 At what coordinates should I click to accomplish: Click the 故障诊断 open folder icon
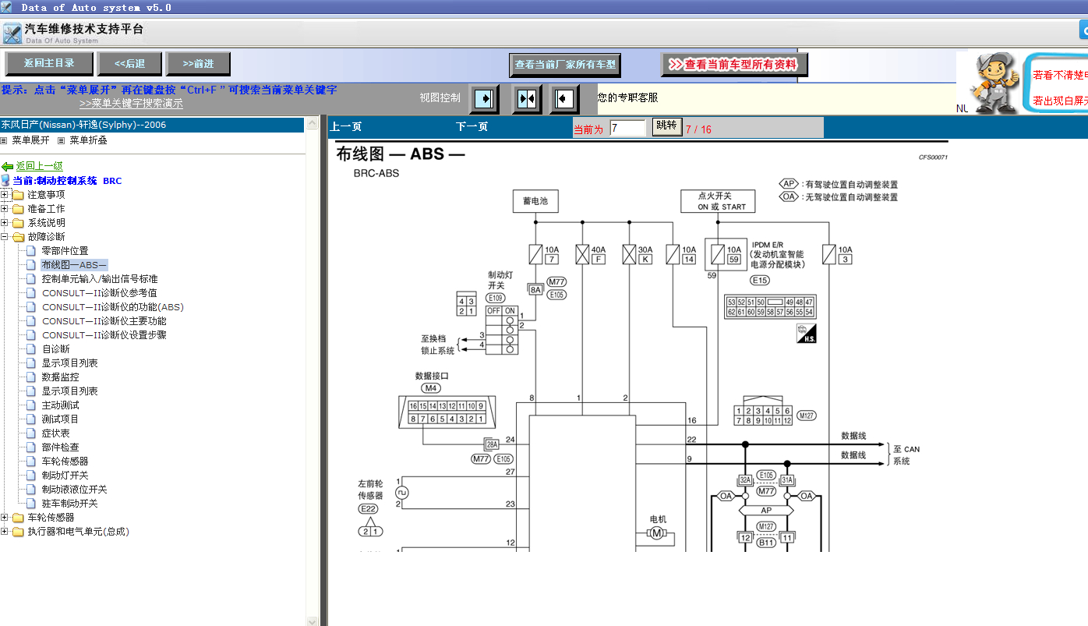point(18,237)
